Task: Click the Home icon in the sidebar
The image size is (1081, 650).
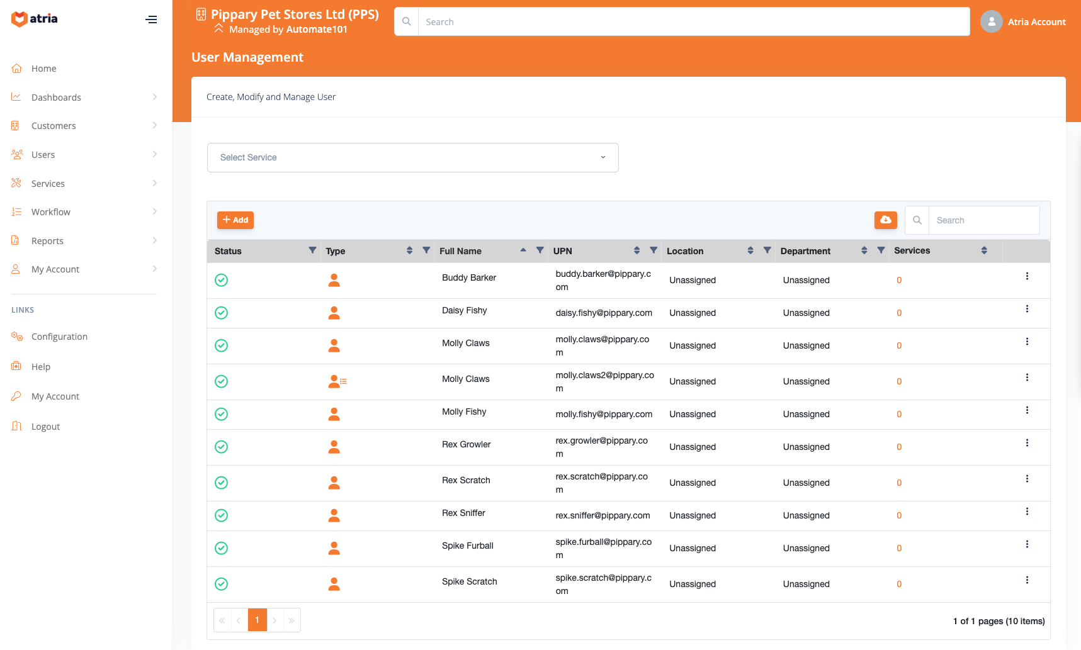Action: click(16, 68)
